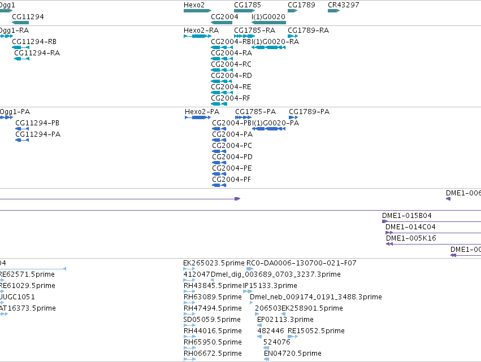Select the DME1-005K16 feature label
The width and height of the screenshot is (481, 362).
pyautogui.click(x=411, y=238)
